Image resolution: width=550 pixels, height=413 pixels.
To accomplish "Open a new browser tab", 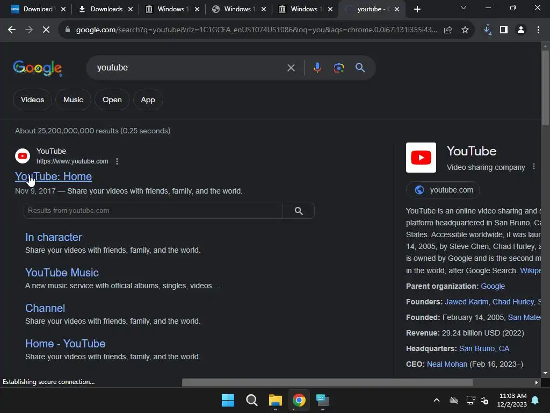I will [x=417, y=9].
